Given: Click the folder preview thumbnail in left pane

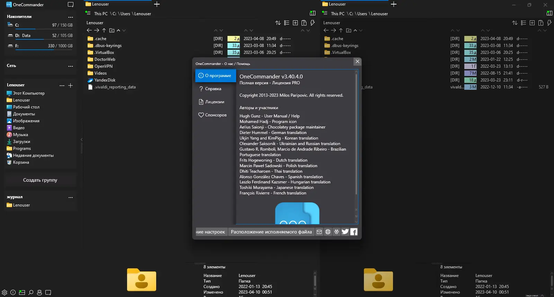Looking at the screenshot, I should click(142, 280).
